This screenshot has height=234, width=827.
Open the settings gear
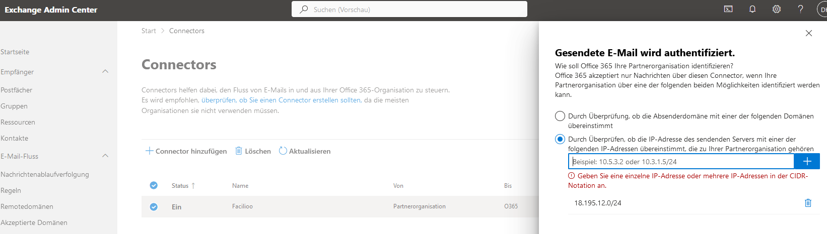click(x=777, y=9)
